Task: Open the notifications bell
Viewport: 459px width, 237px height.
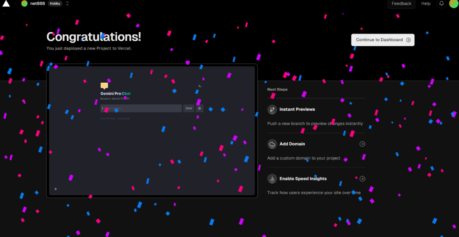Action: coord(442,3)
